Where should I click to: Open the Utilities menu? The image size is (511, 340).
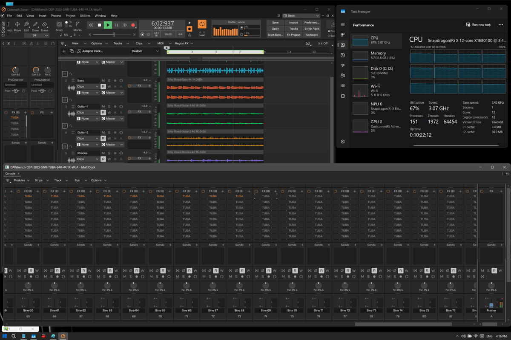tap(85, 16)
